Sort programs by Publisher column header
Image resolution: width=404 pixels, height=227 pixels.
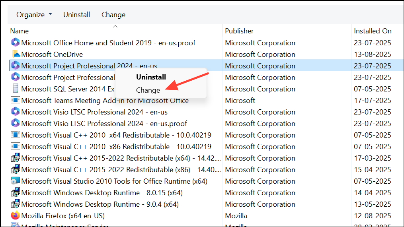click(239, 31)
